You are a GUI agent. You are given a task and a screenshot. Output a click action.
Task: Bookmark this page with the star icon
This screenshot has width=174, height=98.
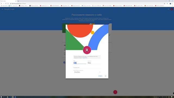pos(164,4)
